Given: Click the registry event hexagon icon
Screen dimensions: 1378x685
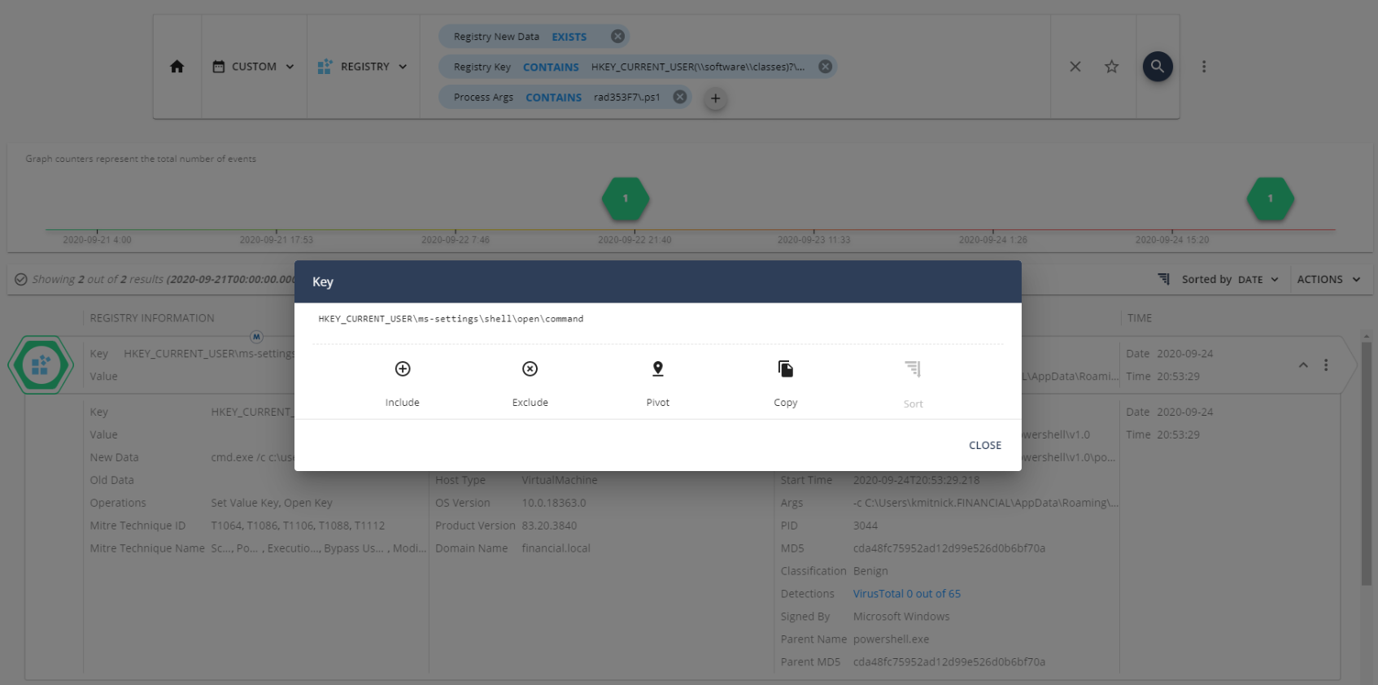Looking at the screenshot, I should pos(41,365).
